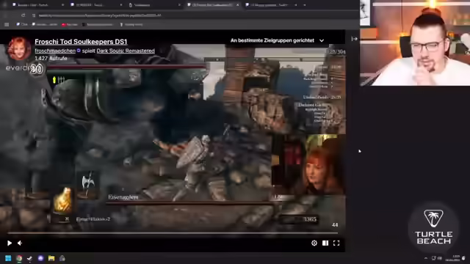Viewport: 470px width, 264px height.
Task: Switch to the second browser tab
Action: (96, 5)
